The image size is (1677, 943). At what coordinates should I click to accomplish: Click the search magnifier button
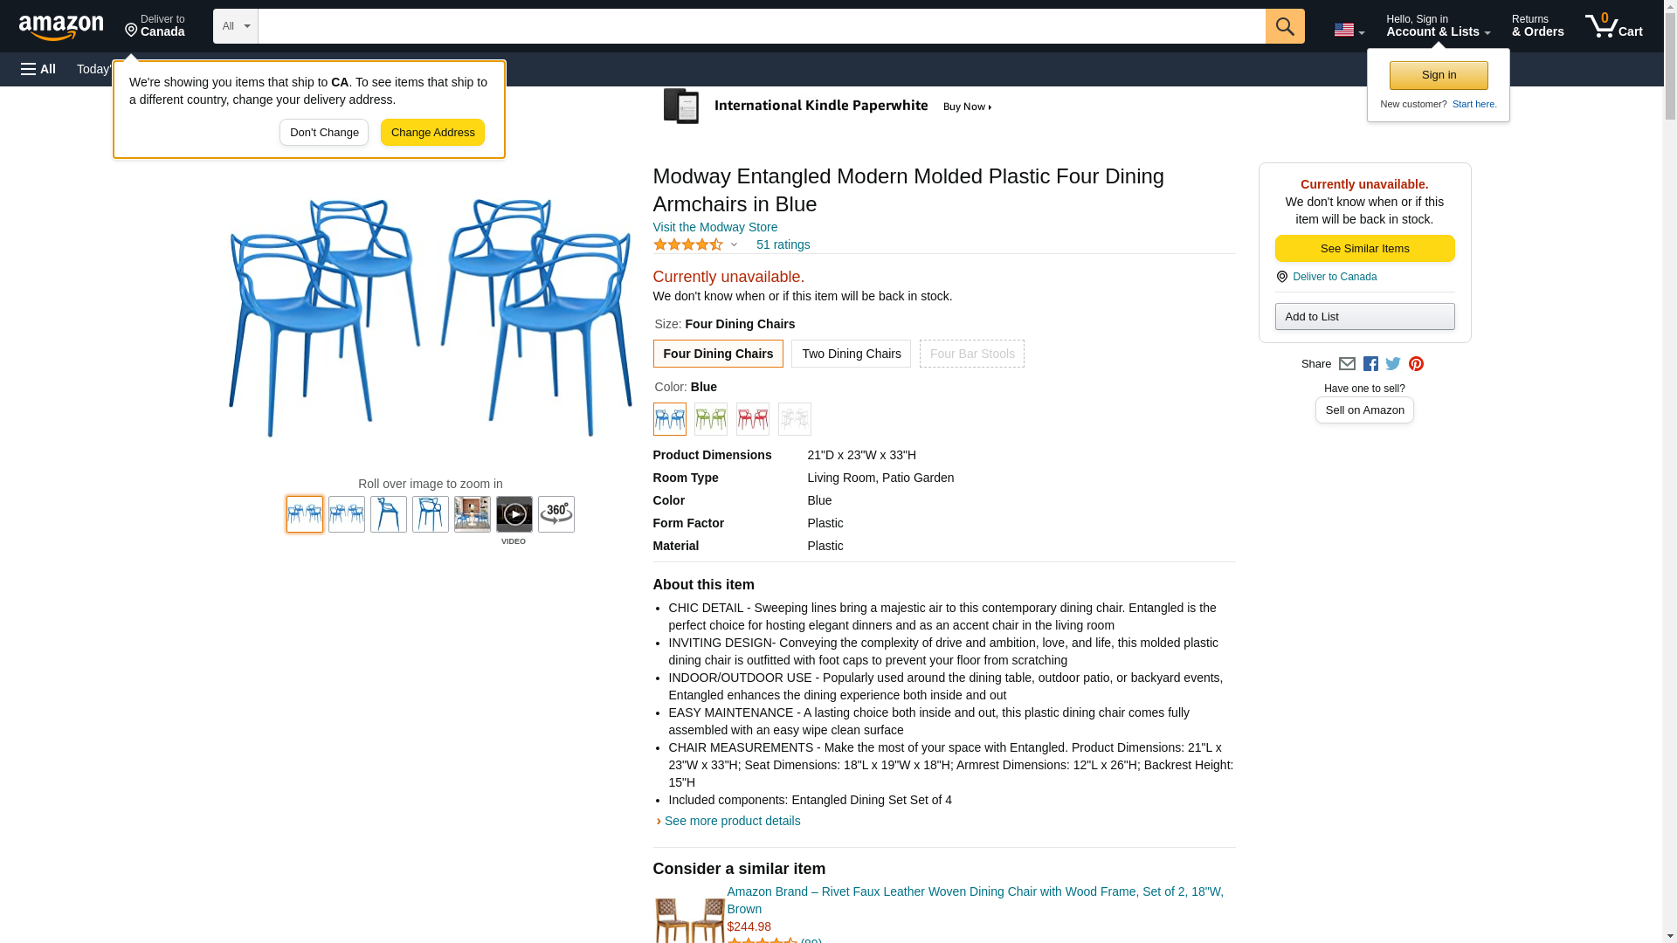[1284, 26]
